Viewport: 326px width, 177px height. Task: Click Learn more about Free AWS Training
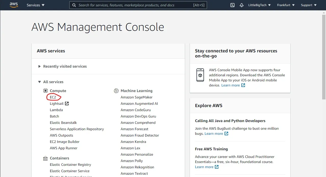click(207, 167)
